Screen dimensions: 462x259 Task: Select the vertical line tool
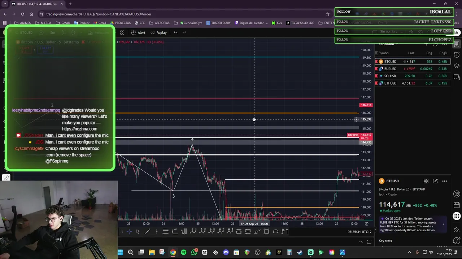(x=157, y=232)
